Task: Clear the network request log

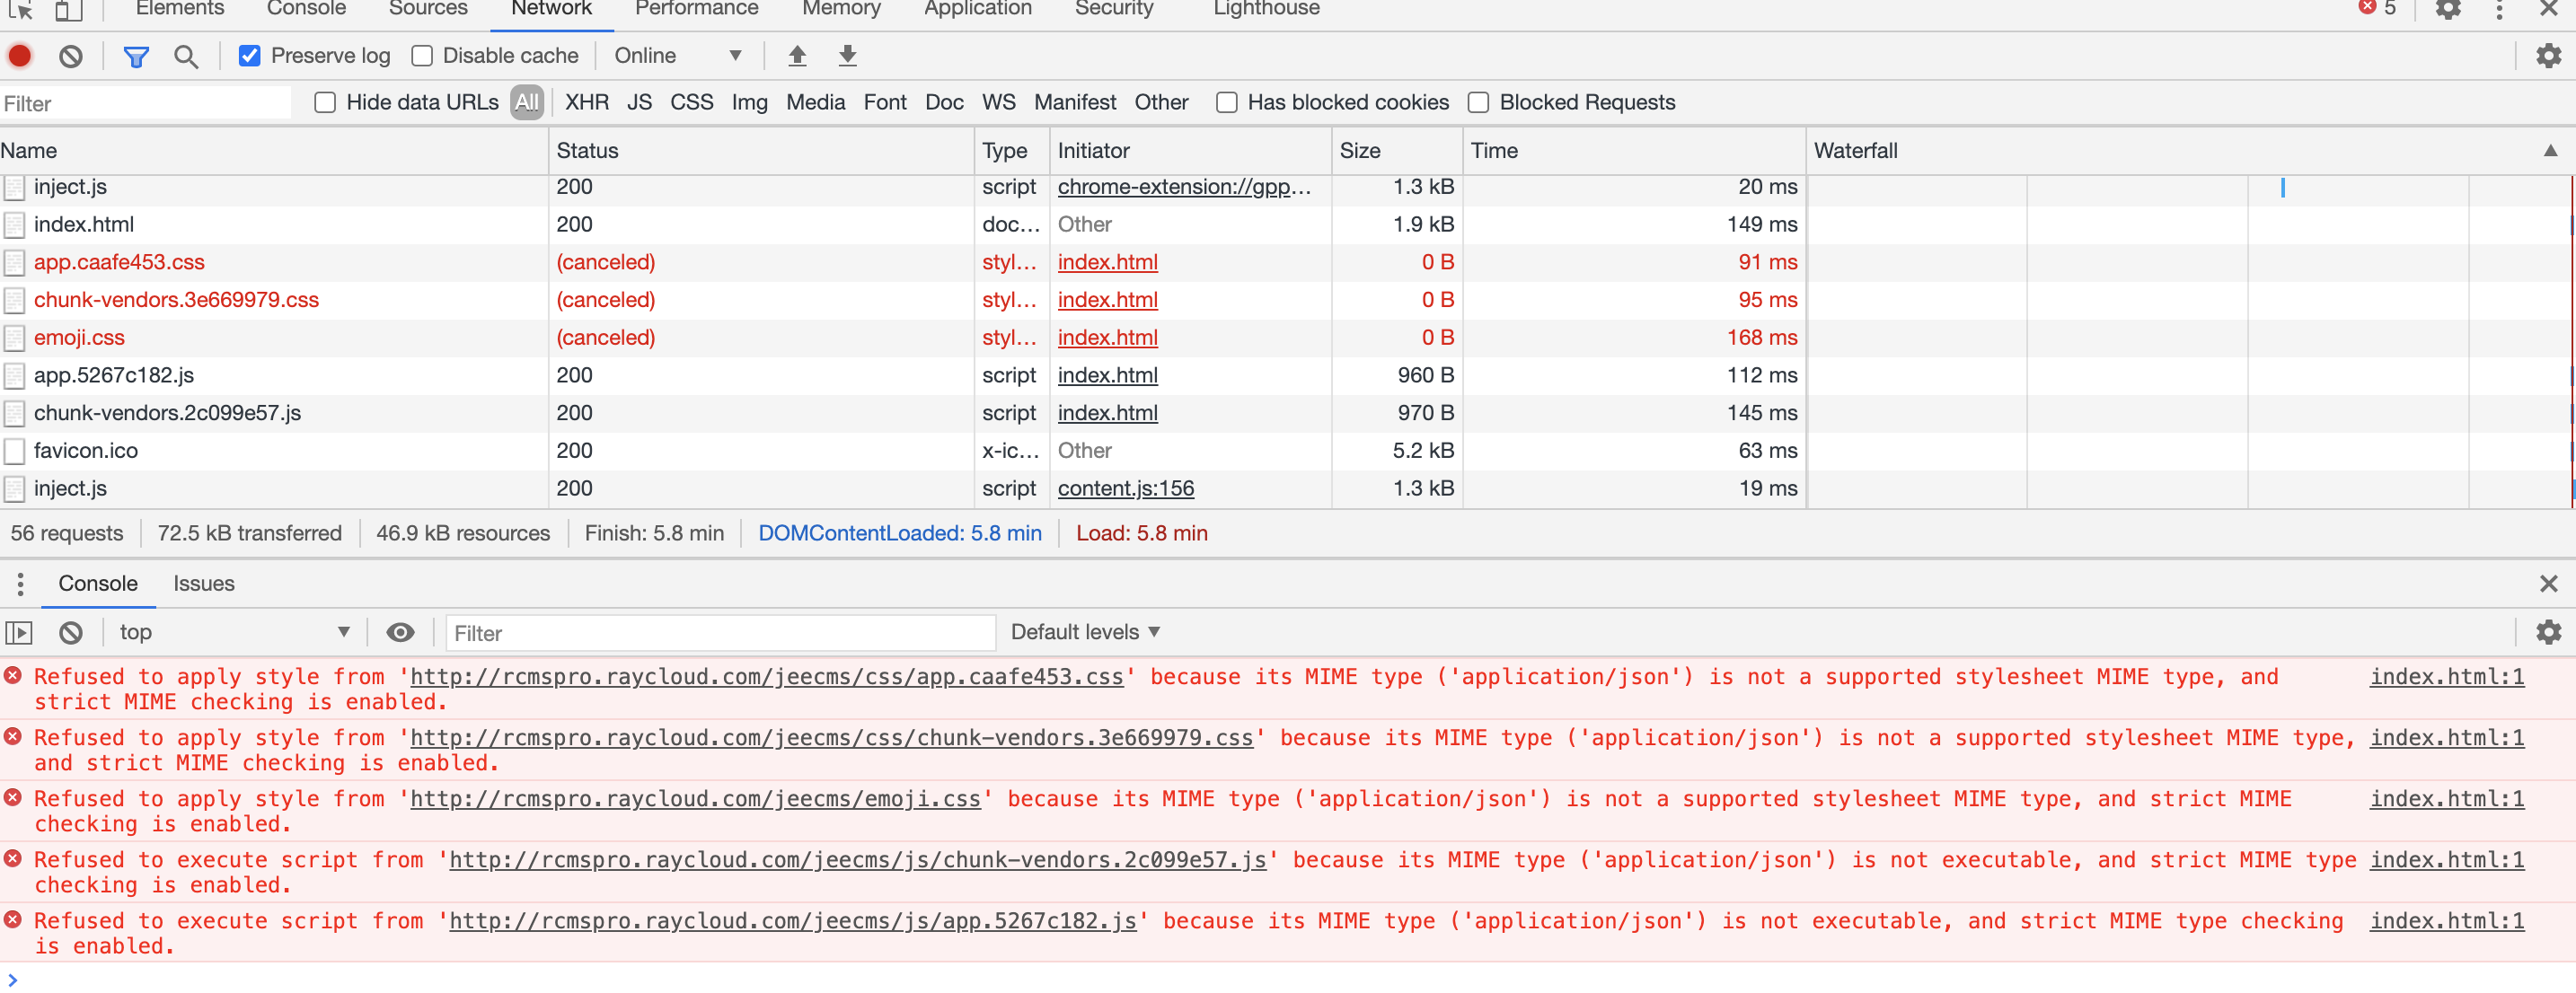Action: (70, 56)
